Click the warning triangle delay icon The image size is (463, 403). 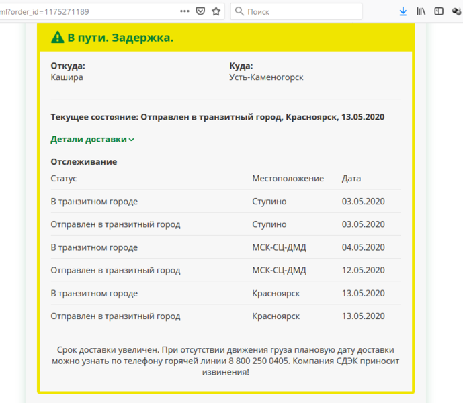point(58,38)
